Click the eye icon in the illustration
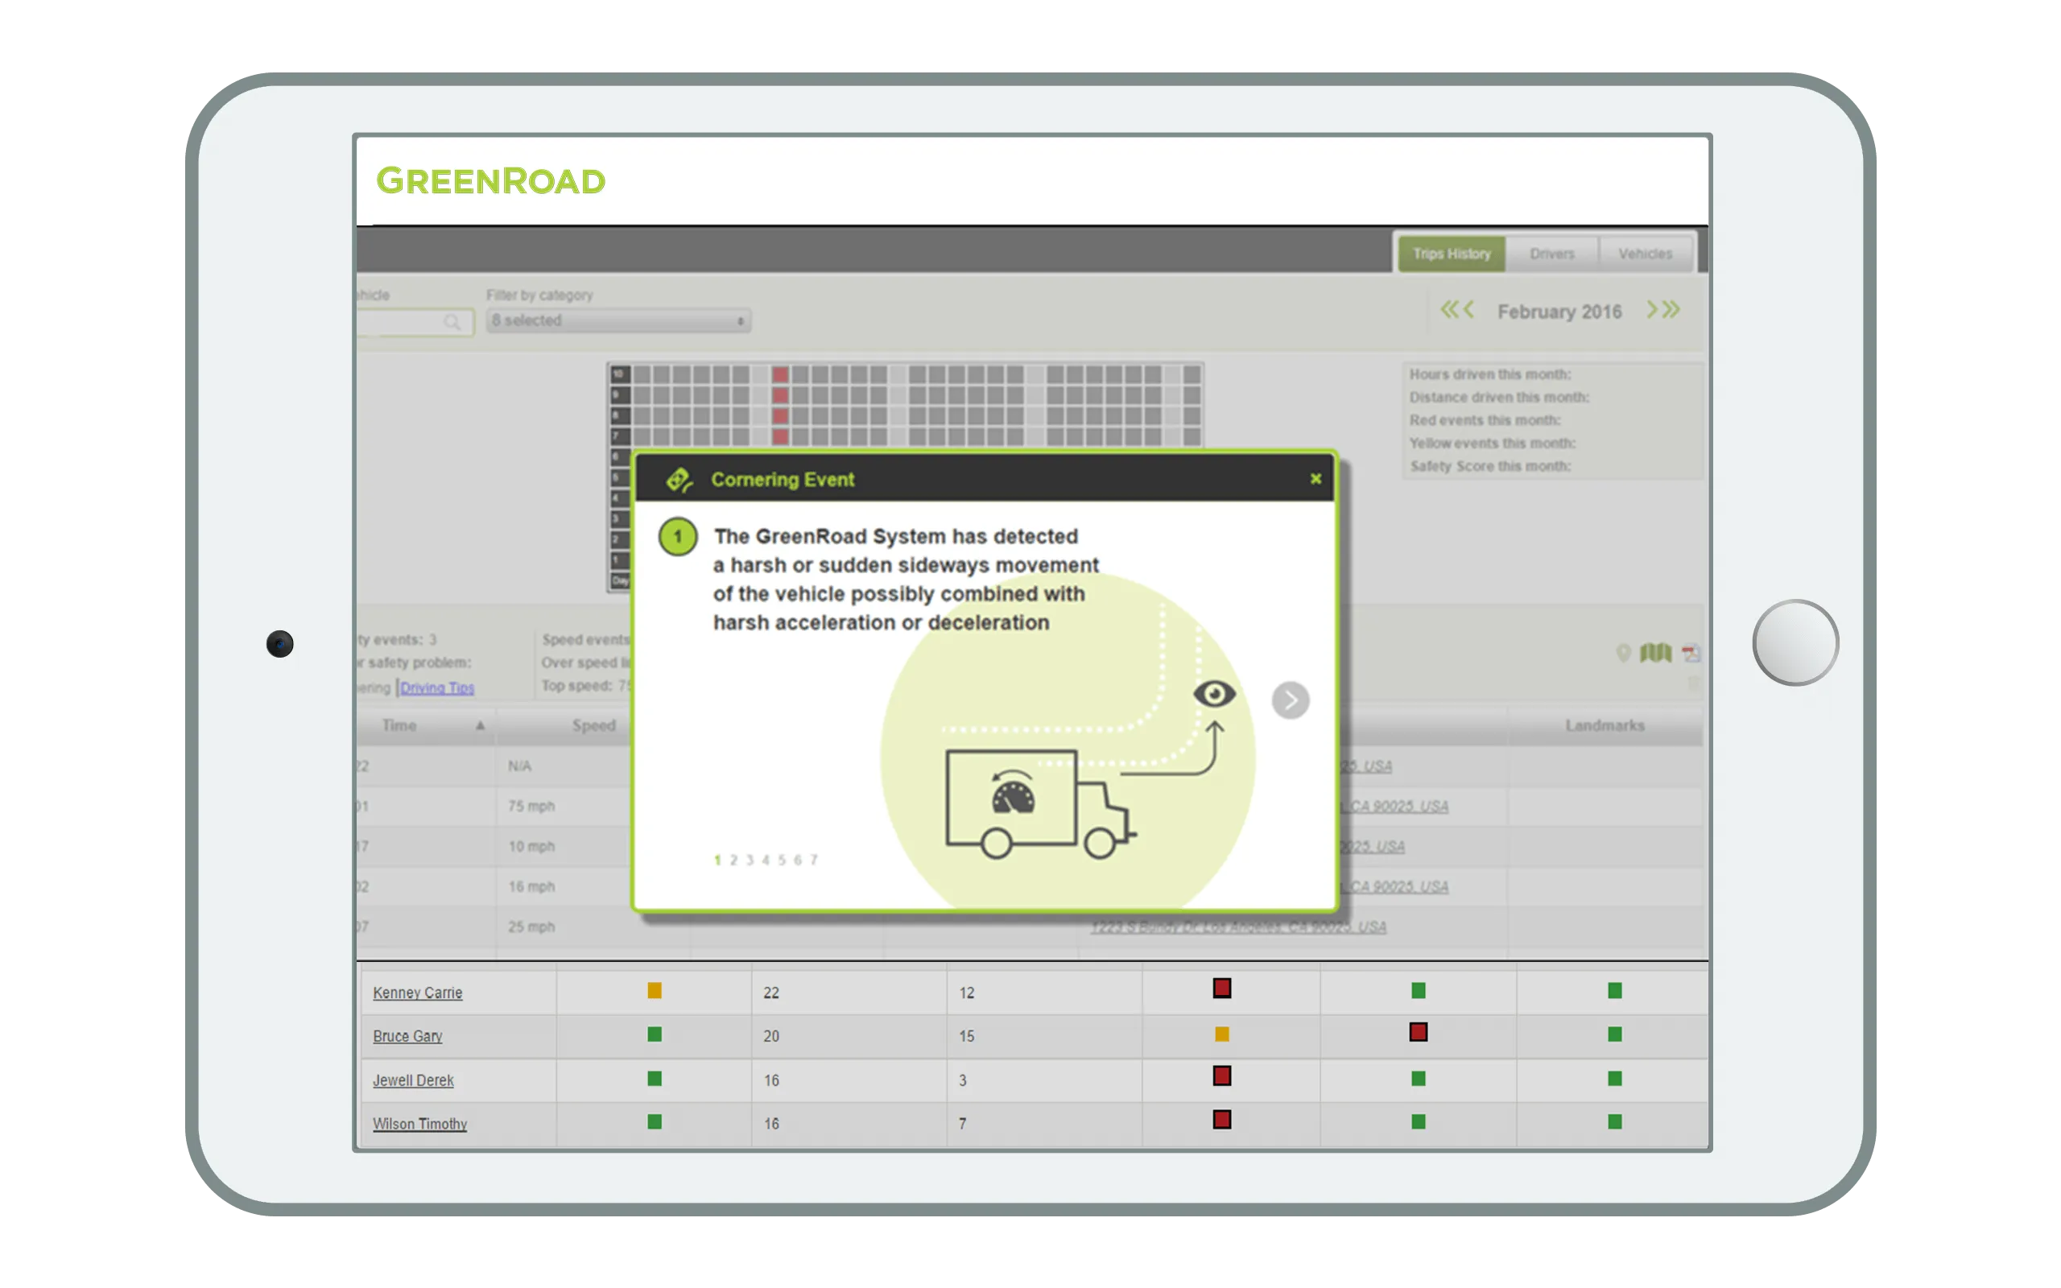2061x1288 pixels. 1213,693
